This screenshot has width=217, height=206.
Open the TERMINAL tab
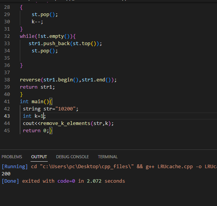pos(108,157)
